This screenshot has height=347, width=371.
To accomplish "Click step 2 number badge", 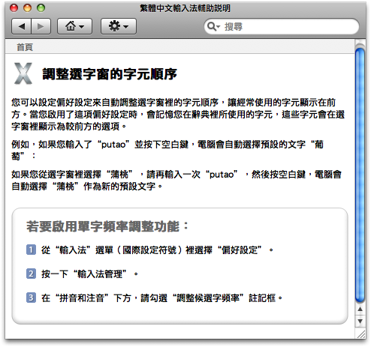I will [31, 274].
